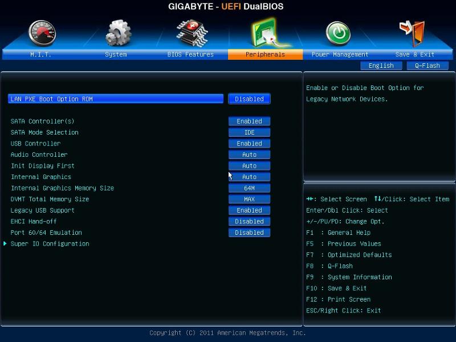This screenshot has height=342, width=456.
Task: Select the SATA Mode Selection label
Action: [x=44, y=132]
